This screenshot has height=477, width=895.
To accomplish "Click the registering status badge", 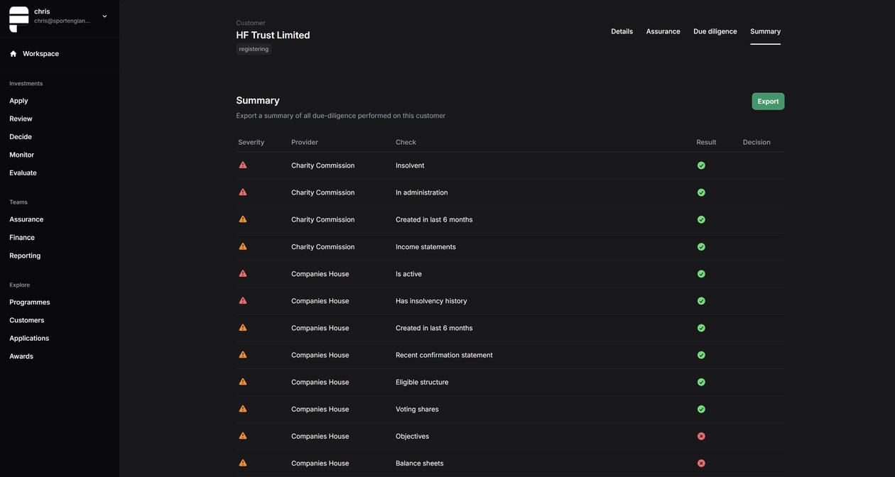I will pos(254,50).
